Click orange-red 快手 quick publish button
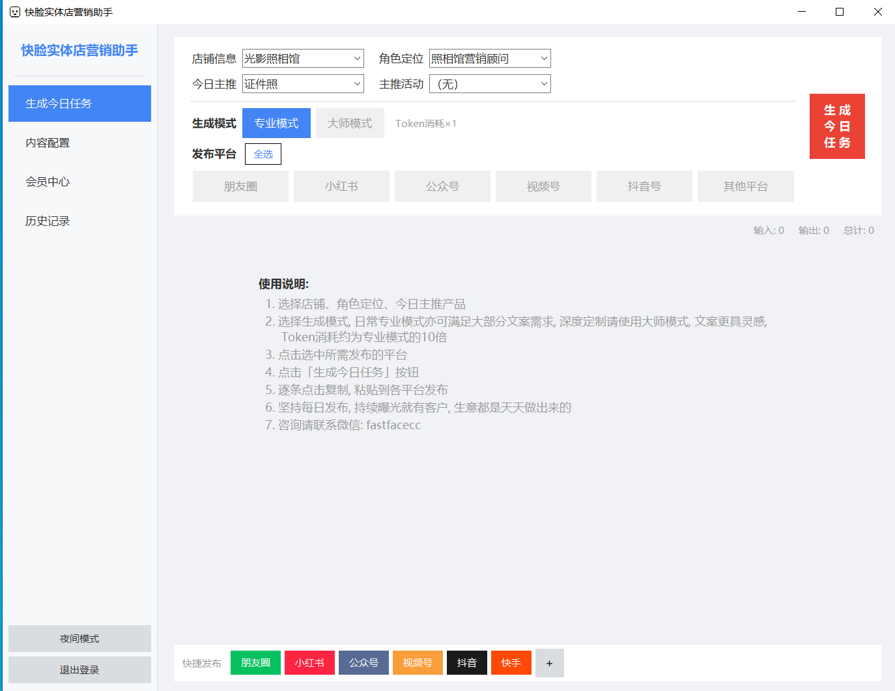The image size is (895, 691). pos(511,663)
